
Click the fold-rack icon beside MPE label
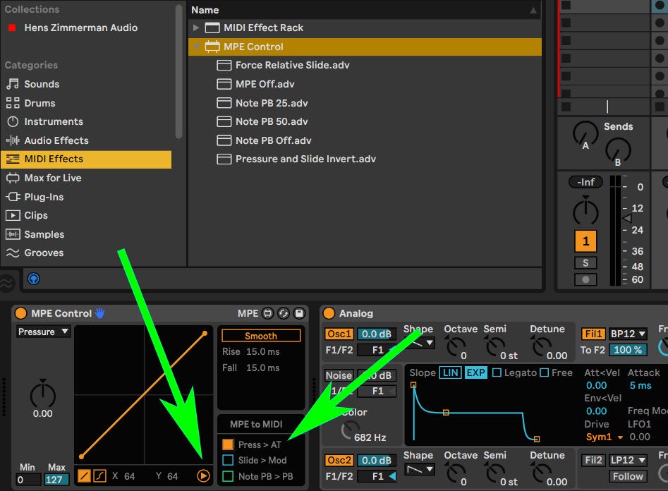pyautogui.click(x=267, y=314)
